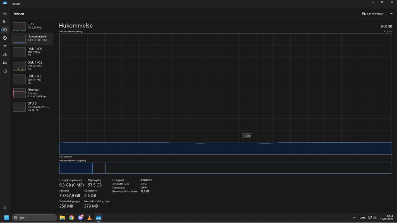Show Disk 1 (C:) performance graph
The height and width of the screenshot is (223, 397).
coord(32,65)
